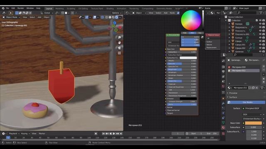The image size is (266, 149).
Task: Open the Render properties tab icon
Action: 223,67
